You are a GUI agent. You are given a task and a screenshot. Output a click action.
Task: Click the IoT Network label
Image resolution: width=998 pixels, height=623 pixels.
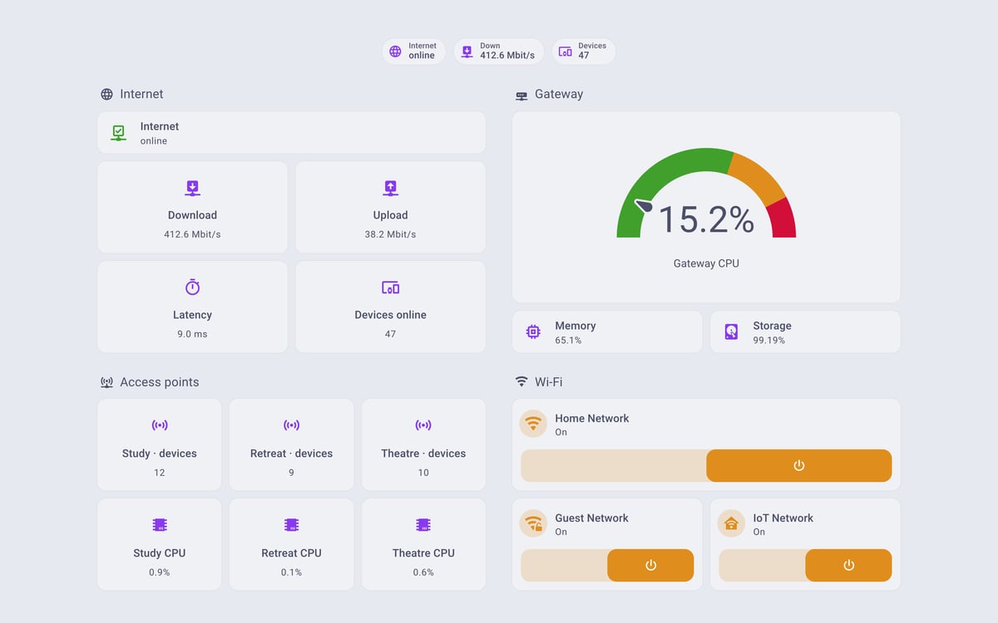click(x=783, y=518)
